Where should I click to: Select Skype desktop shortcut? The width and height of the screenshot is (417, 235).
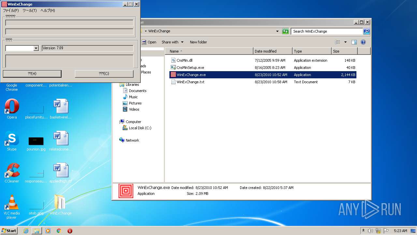coord(12,141)
